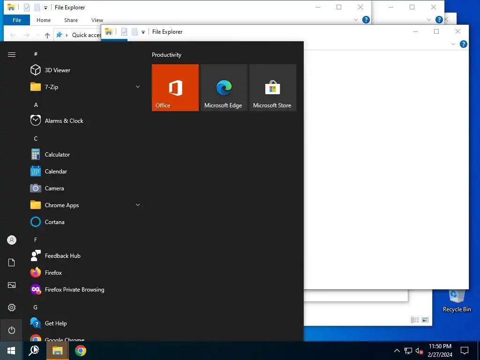Expand ribbon chevron in back-left File Explorer window
480x360 pixels.
pyautogui.click(x=355, y=20)
